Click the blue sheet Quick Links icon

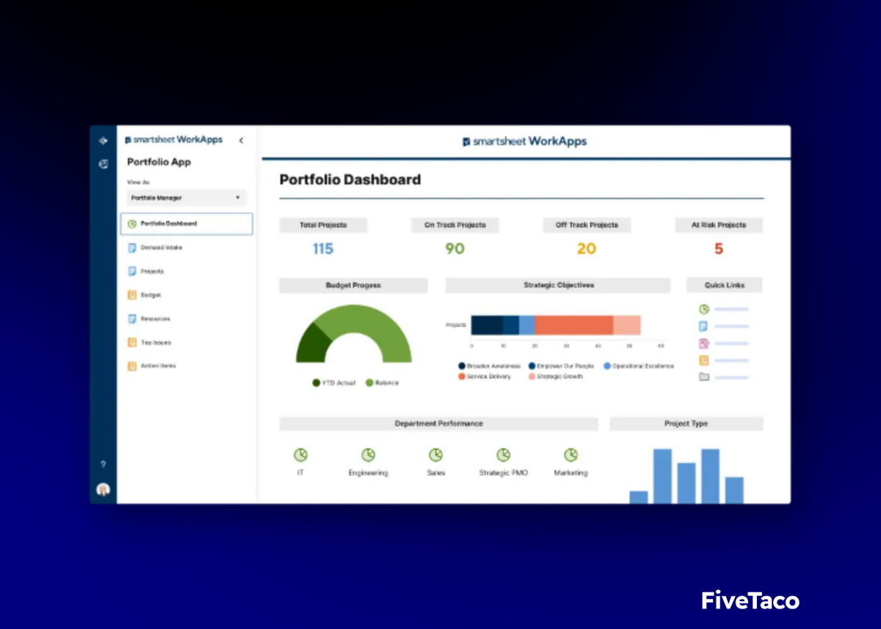(704, 326)
